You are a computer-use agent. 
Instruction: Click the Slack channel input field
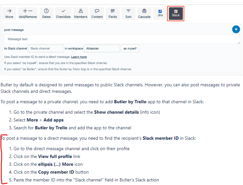click(x=46, y=49)
